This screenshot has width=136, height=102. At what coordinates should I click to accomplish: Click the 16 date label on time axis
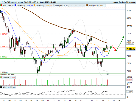70,100
